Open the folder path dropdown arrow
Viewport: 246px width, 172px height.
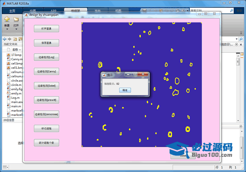pos(237,39)
